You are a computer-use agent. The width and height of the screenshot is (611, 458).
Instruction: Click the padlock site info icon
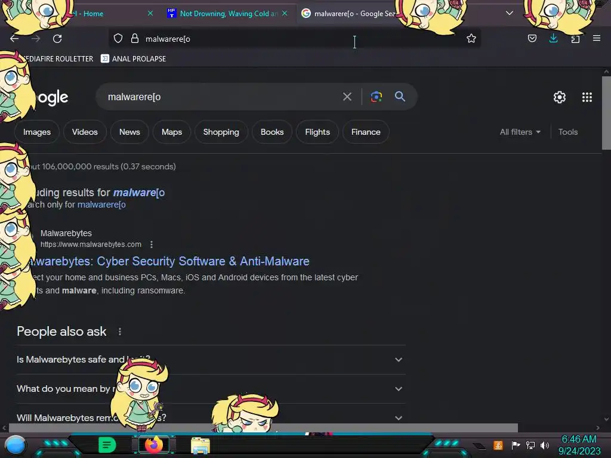[x=135, y=38]
